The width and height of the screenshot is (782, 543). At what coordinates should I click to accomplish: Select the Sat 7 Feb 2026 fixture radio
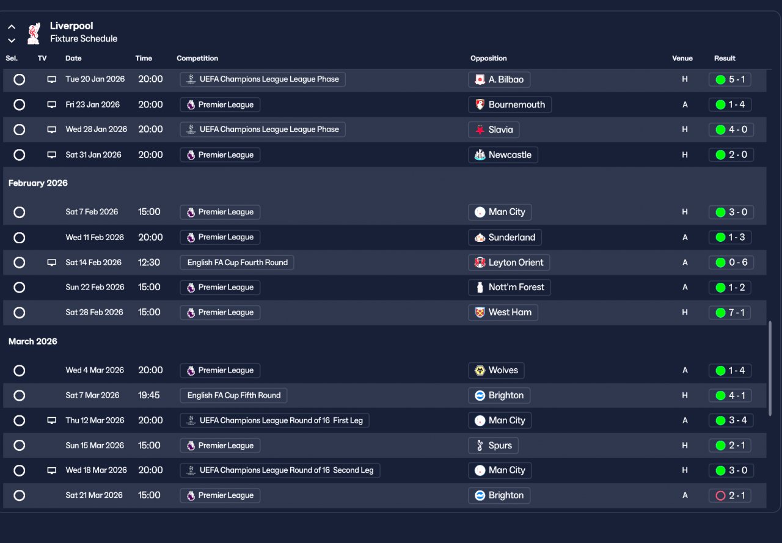pos(19,212)
